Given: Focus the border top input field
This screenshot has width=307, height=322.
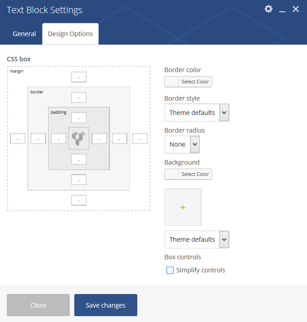Looking at the screenshot, I should click(79, 97).
